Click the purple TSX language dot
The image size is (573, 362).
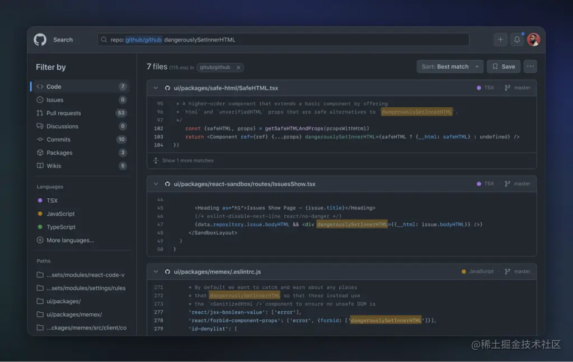pyautogui.click(x=40, y=201)
